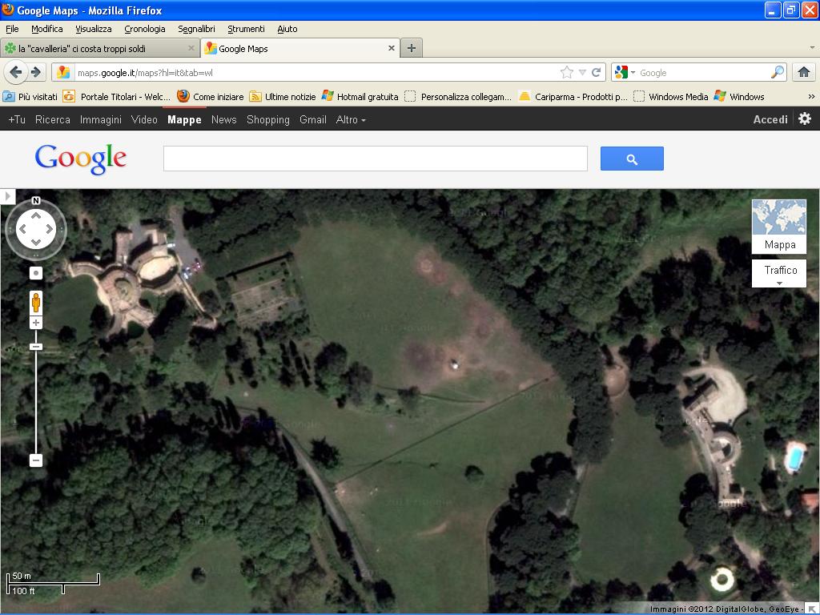Pan the map north with up arrow
Viewport: 820px width, 615px height.
point(36,215)
